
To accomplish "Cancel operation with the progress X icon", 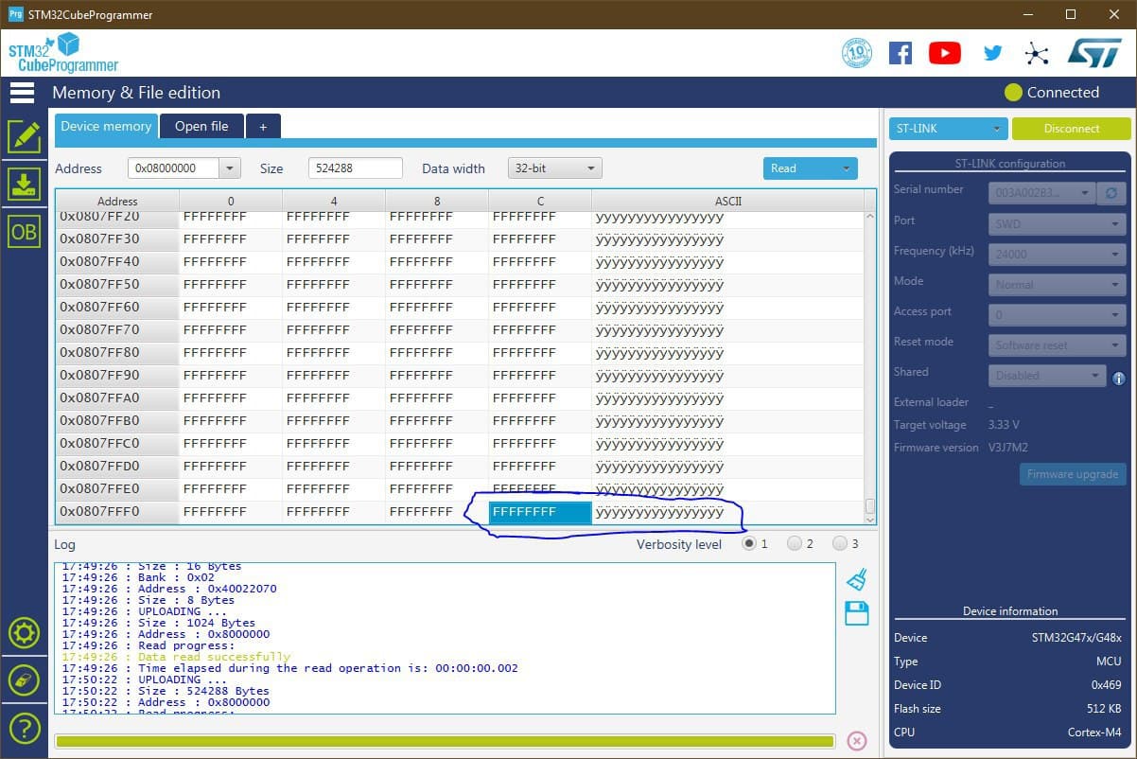I will tap(856, 741).
